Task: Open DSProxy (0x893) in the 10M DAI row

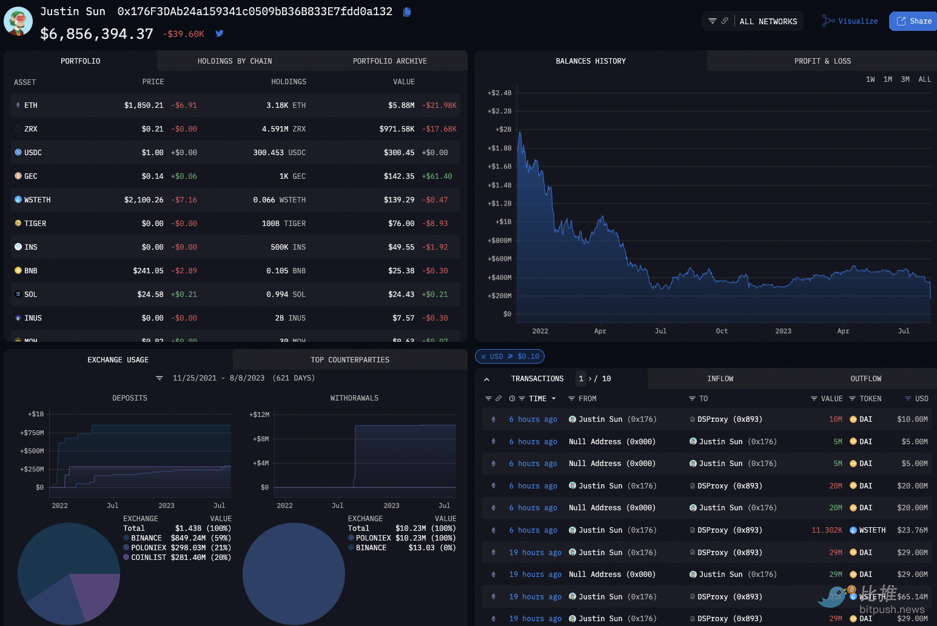Action: tap(730, 419)
